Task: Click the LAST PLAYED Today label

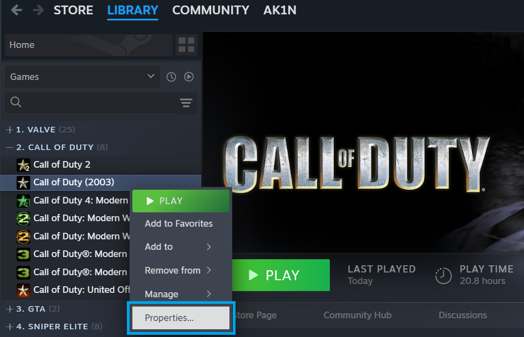Action: pyautogui.click(x=382, y=275)
